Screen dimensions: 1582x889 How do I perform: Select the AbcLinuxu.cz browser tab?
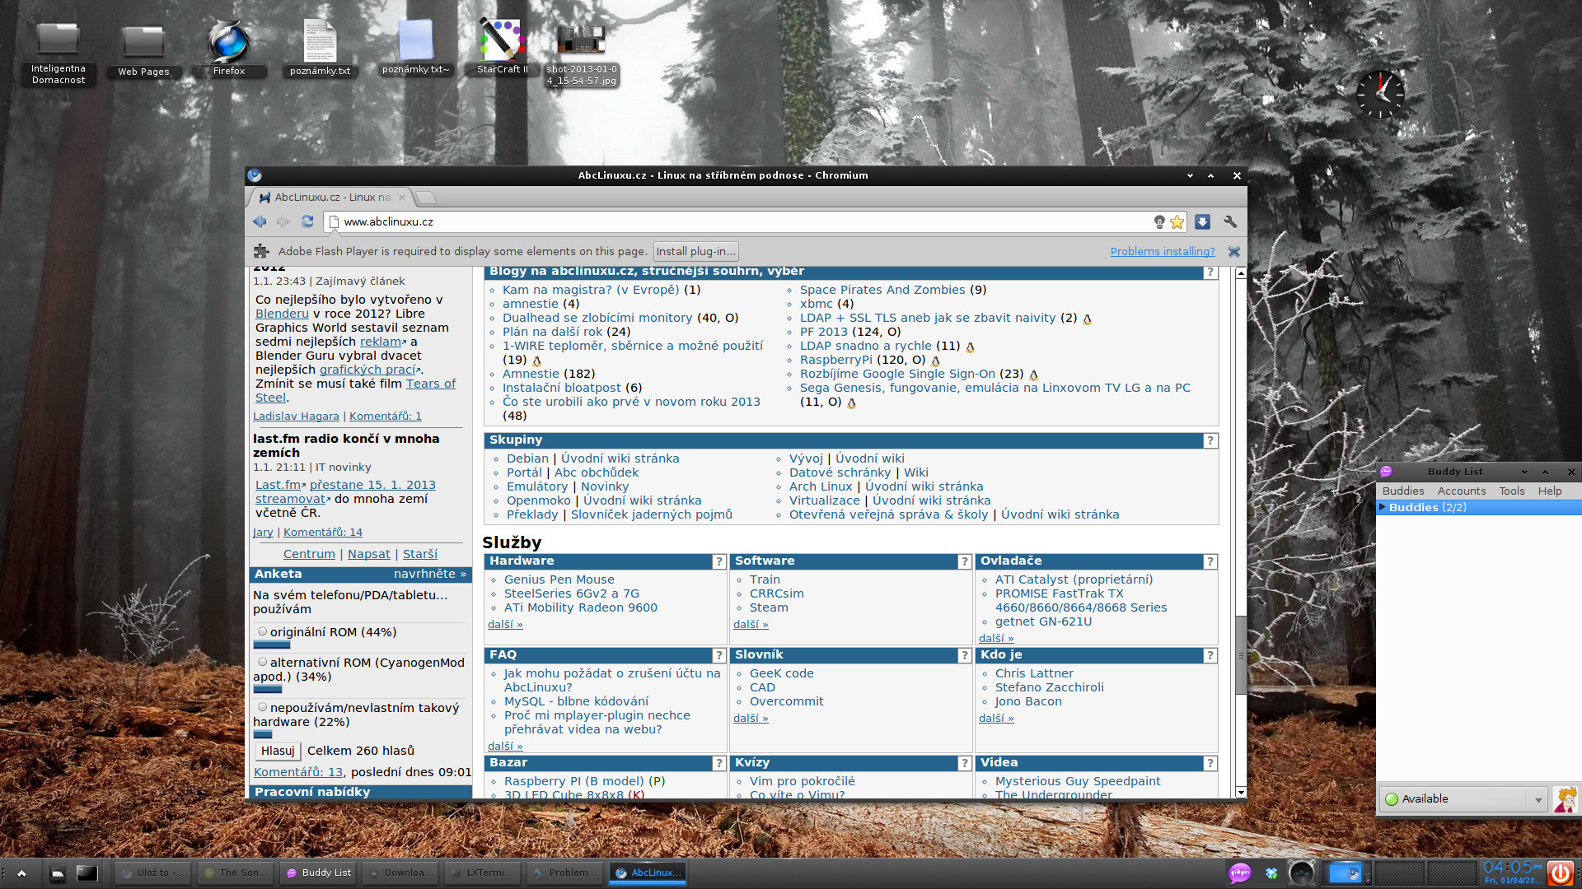332,198
